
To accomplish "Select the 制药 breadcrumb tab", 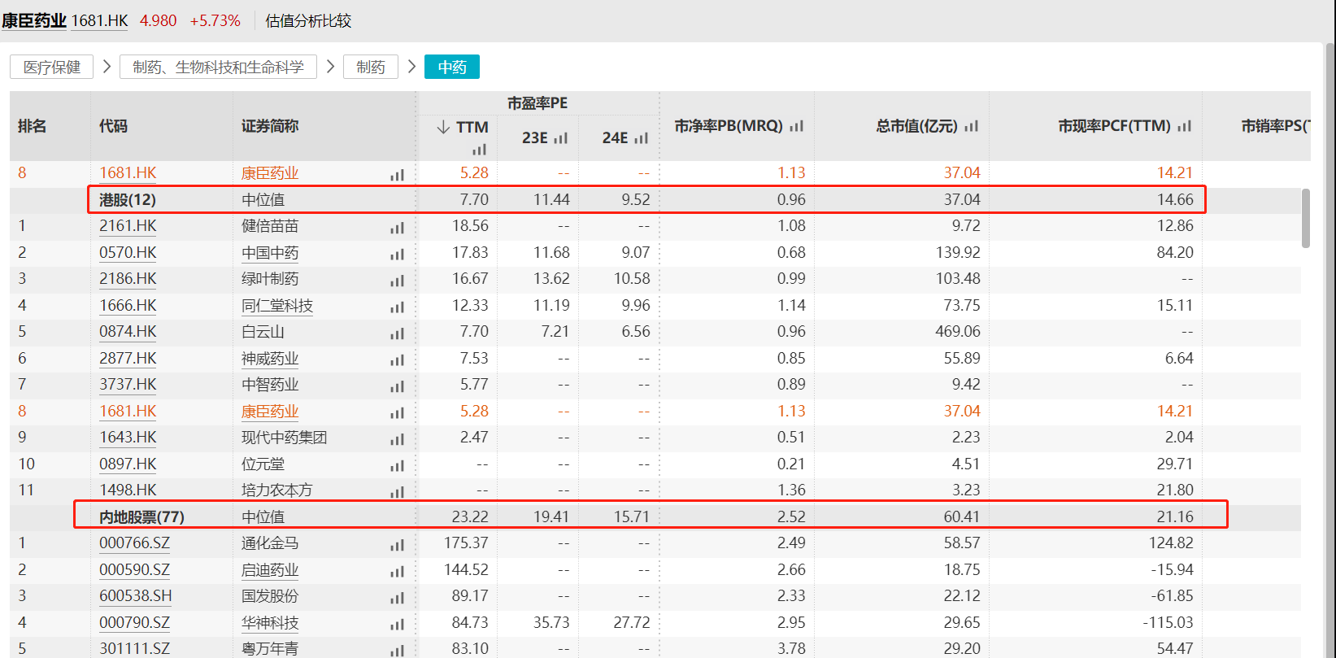I will (371, 67).
